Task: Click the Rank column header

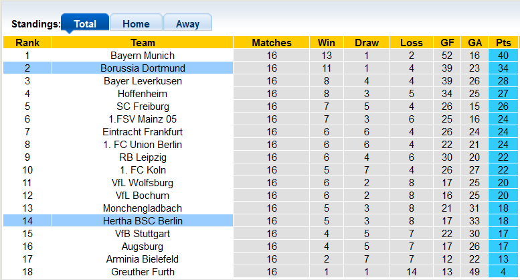Action: coord(27,43)
